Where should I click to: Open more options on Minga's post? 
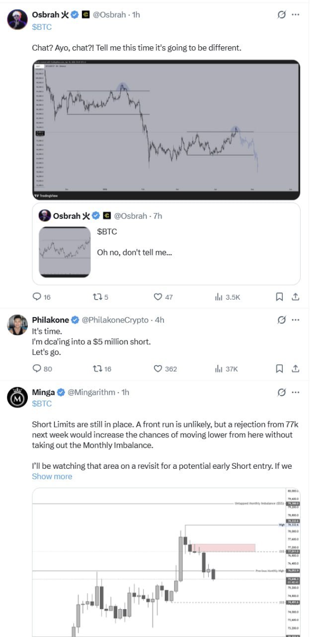click(x=296, y=392)
